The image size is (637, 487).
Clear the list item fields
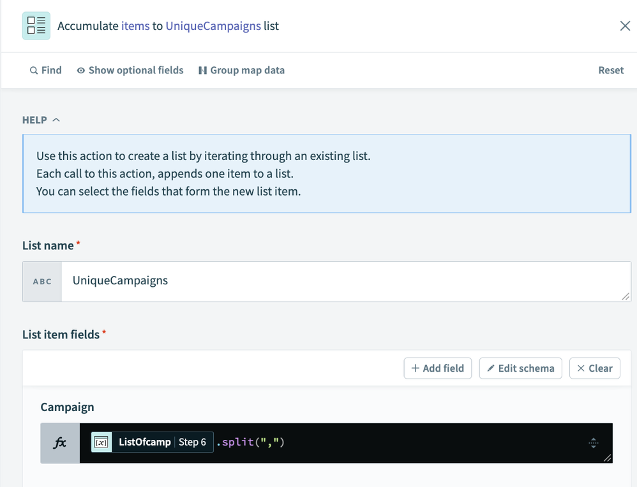click(594, 368)
